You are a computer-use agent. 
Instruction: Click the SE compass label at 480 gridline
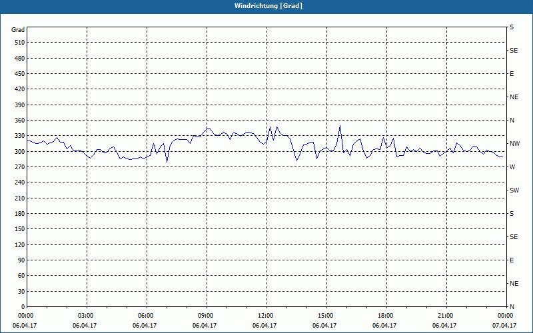(514, 51)
